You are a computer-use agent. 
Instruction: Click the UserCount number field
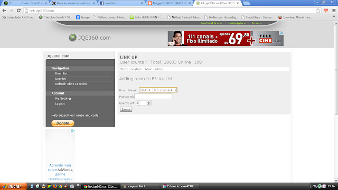(142, 103)
